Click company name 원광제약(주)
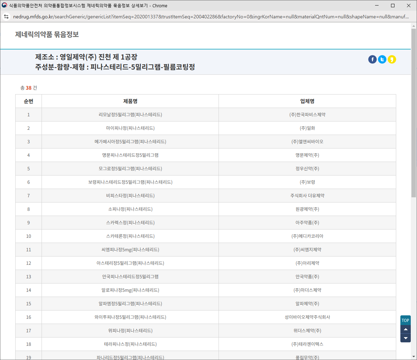The image size is (417, 360). (307, 209)
